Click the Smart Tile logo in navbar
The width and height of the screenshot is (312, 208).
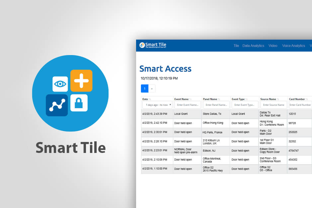(x=153, y=45)
